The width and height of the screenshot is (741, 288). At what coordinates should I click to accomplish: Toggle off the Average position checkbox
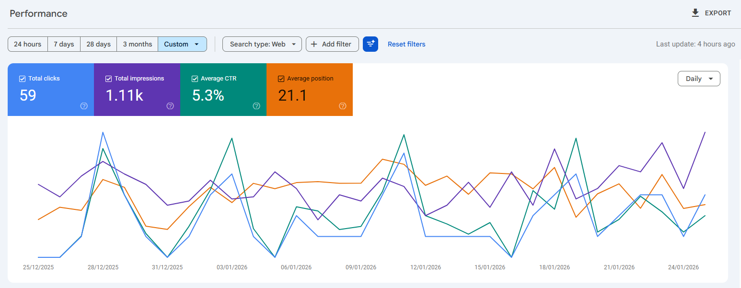pos(281,78)
